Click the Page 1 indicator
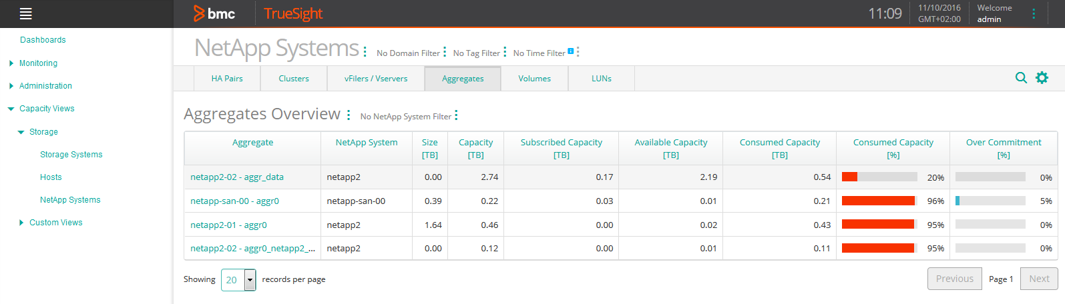 [1001, 279]
